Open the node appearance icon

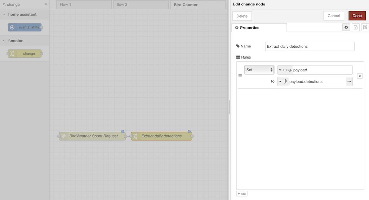pos(365,27)
